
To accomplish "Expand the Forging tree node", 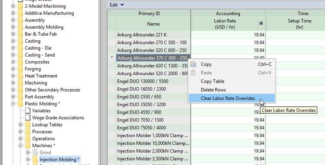I will click(x=13, y=69).
